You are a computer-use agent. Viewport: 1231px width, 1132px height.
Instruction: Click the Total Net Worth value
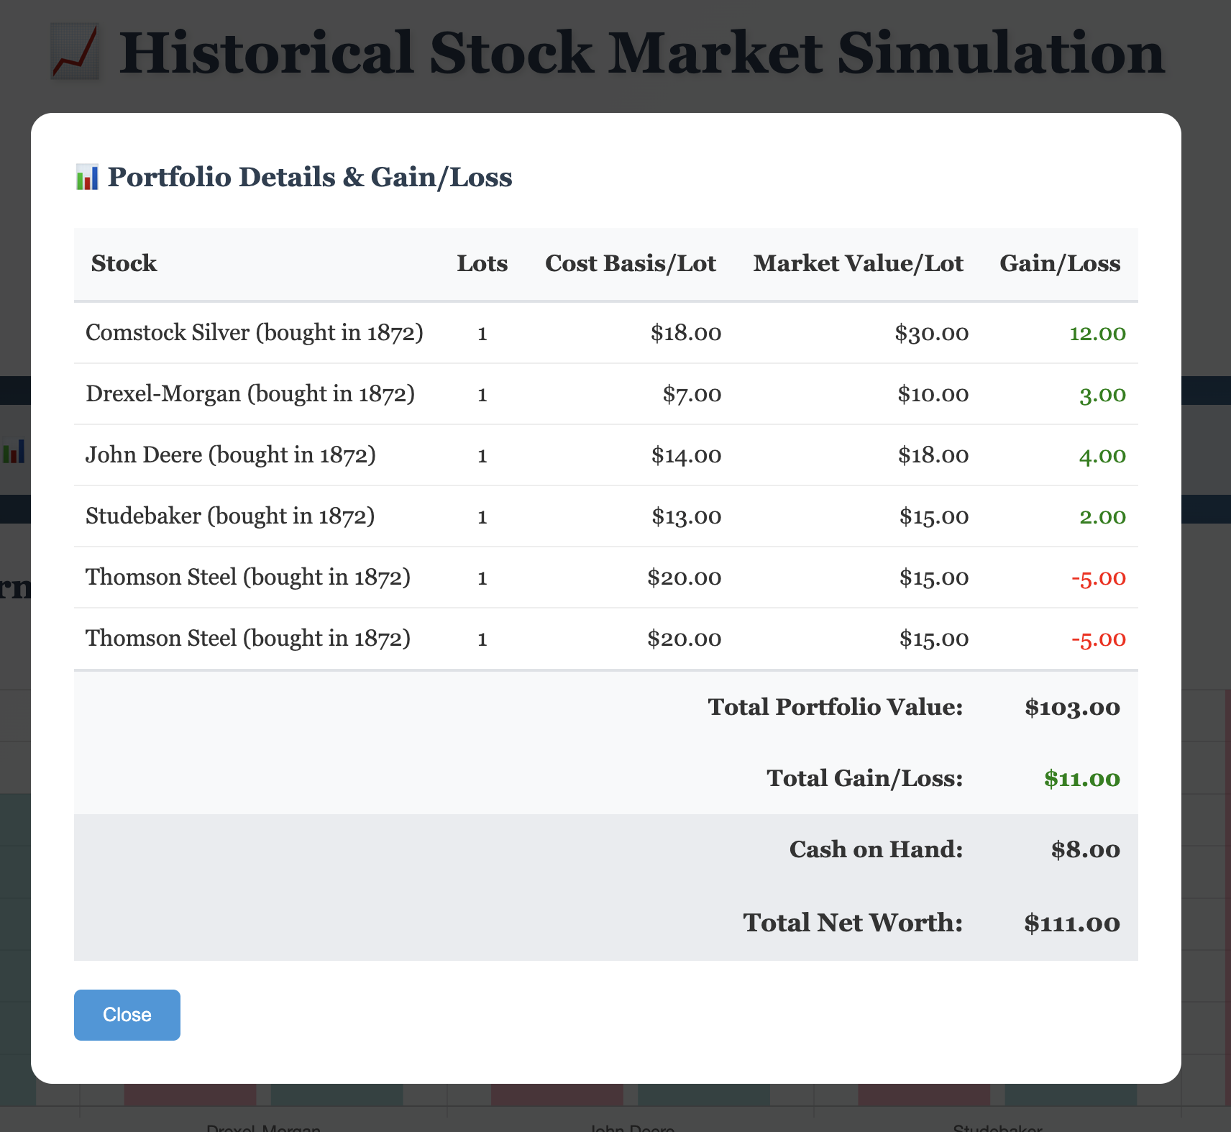point(1072,923)
